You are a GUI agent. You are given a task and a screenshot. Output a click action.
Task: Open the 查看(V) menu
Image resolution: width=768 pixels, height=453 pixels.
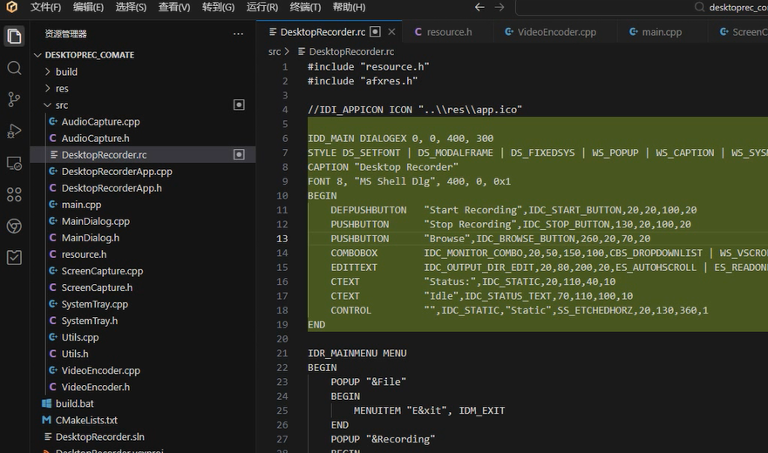pyautogui.click(x=173, y=7)
